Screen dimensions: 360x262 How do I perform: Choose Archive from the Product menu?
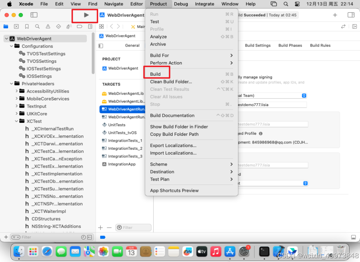[192, 44]
